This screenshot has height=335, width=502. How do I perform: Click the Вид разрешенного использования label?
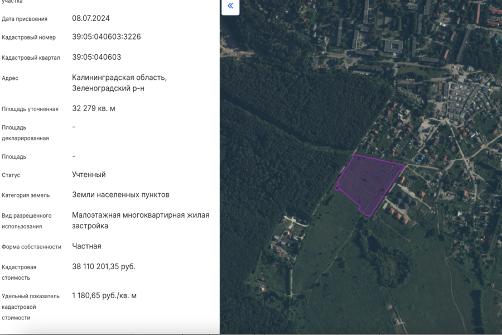(26, 221)
